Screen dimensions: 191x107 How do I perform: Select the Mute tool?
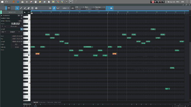tap(33, 8)
